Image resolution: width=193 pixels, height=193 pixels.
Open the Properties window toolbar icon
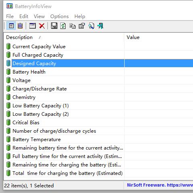pyautogui.click(x=33, y=26)
